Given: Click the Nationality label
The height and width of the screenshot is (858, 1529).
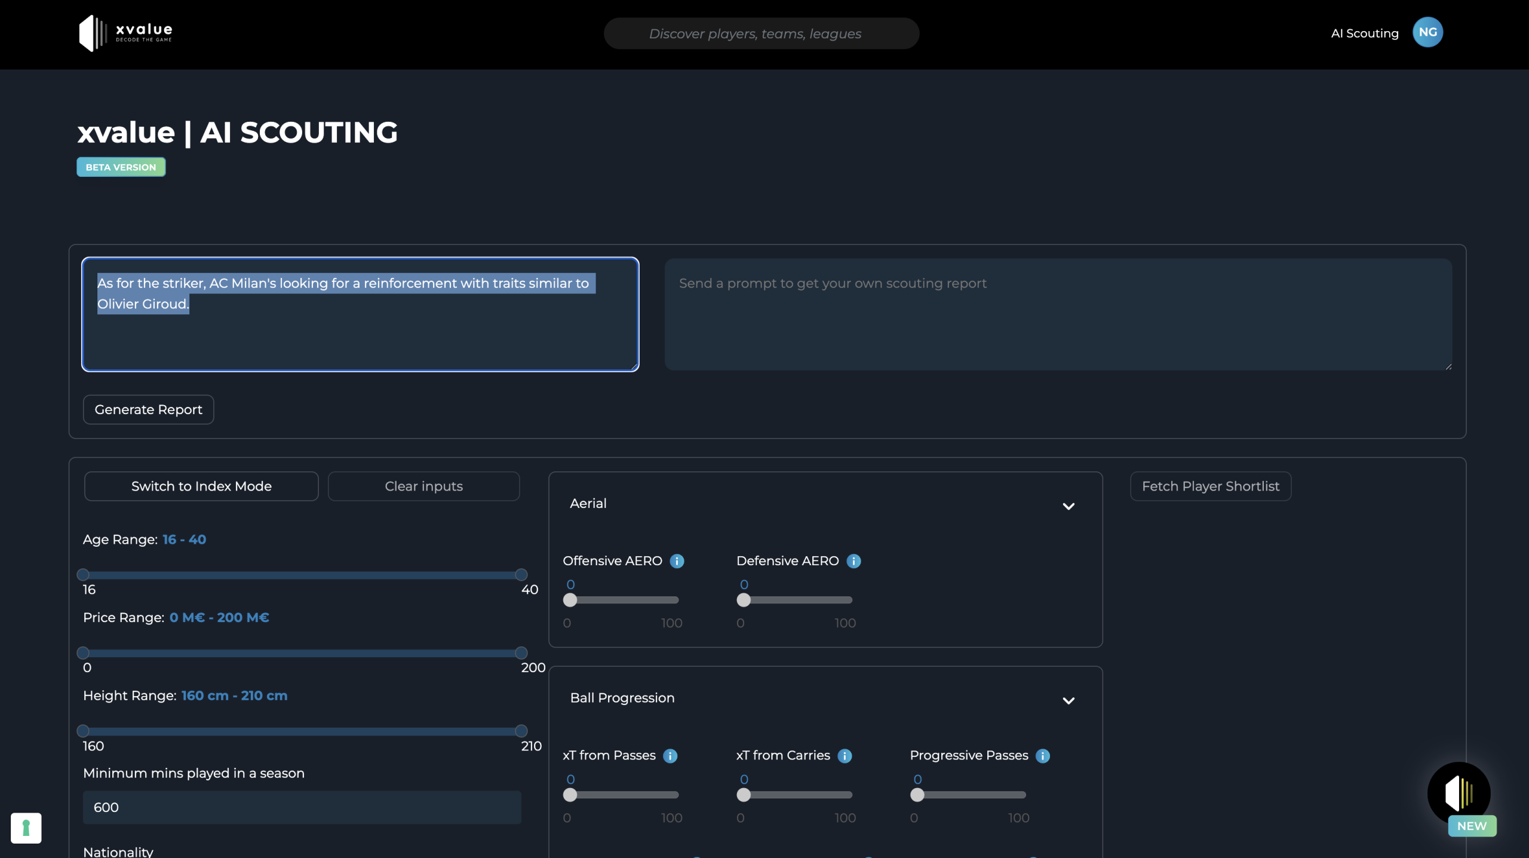Looking at the screenshot, I should 118,851.
